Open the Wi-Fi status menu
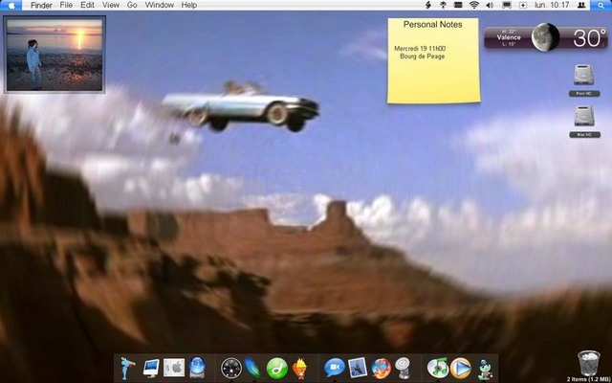 click(x=474, y=5)
